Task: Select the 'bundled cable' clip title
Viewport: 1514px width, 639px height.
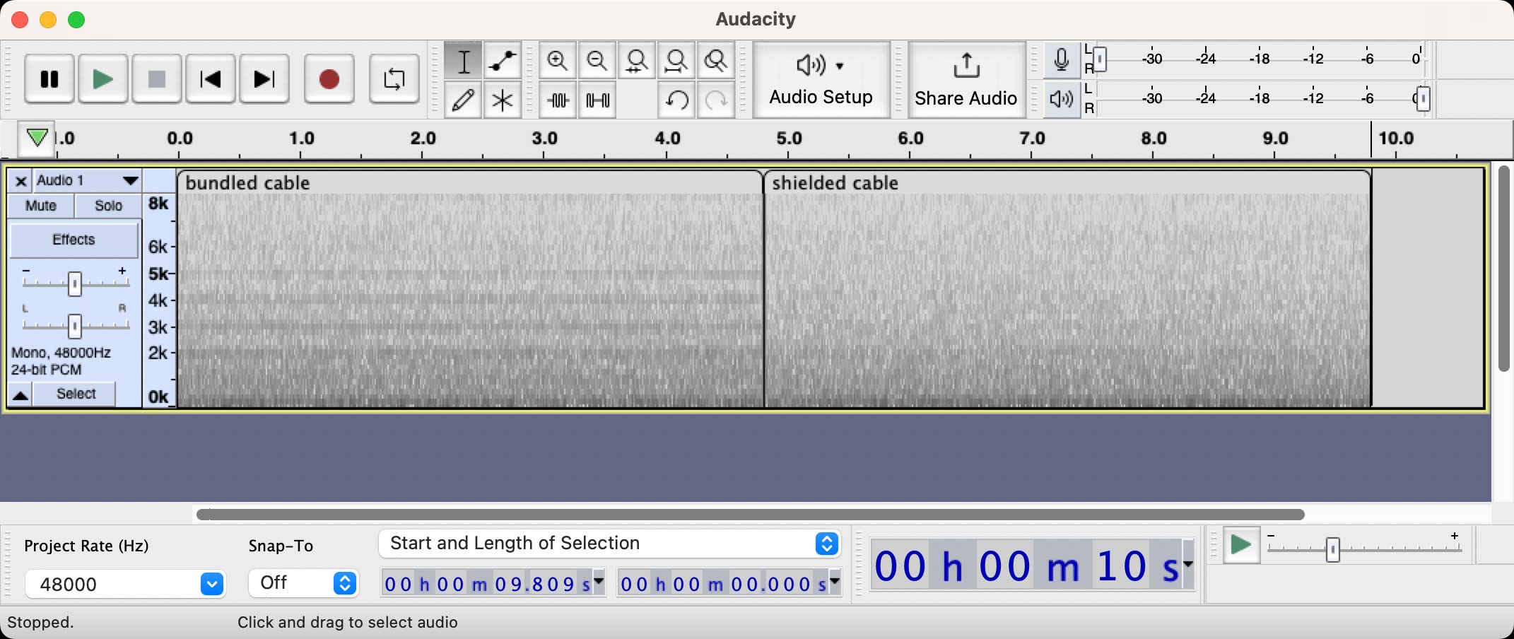Action: 248,183
